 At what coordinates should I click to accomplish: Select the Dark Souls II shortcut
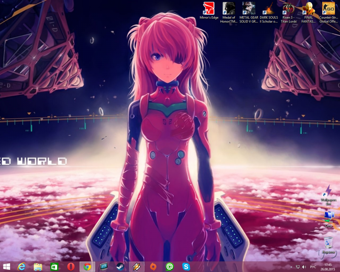tap(269, 13)
